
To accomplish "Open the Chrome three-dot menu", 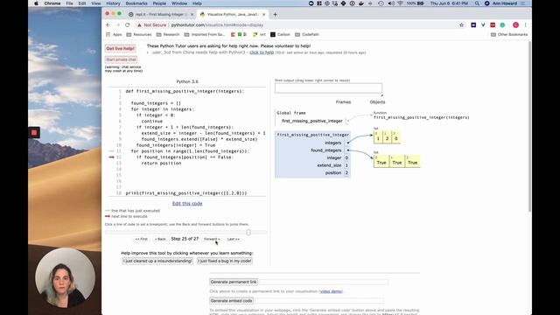I will [525, 25].
